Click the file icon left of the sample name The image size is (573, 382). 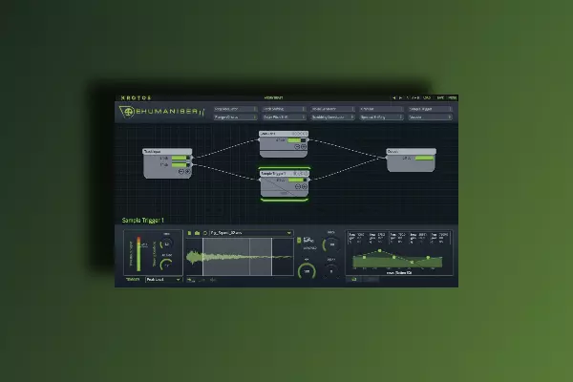(189, 233)
